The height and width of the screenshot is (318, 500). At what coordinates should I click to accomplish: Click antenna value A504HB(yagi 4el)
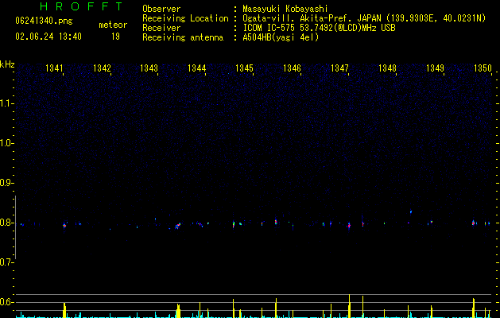281,37
